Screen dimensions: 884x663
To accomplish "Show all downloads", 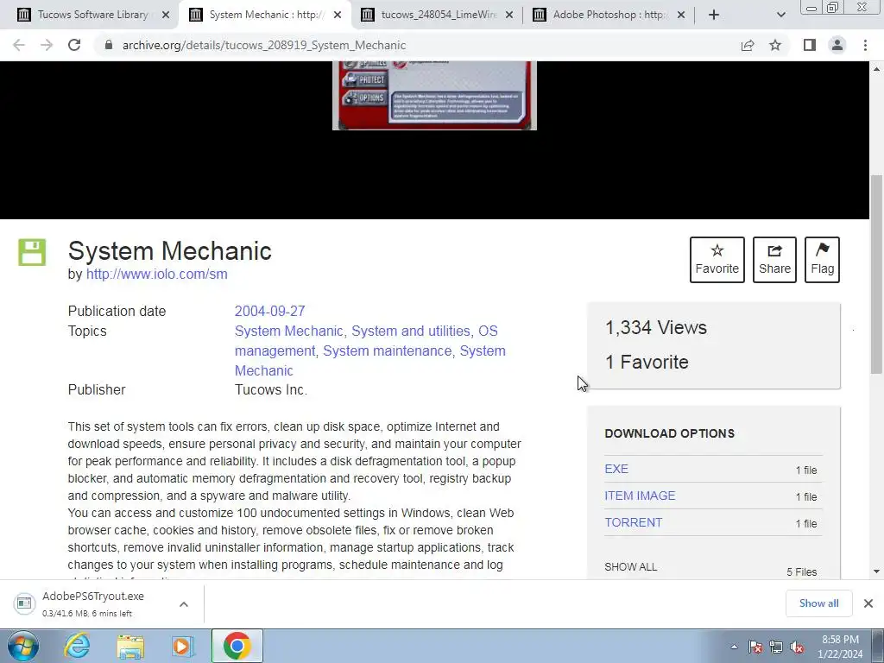I will [818, 603].
